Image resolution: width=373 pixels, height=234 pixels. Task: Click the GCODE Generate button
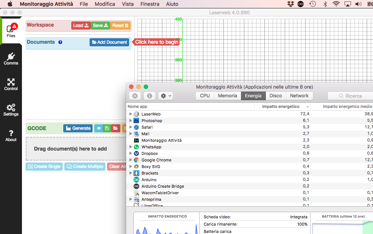(78, 128)
